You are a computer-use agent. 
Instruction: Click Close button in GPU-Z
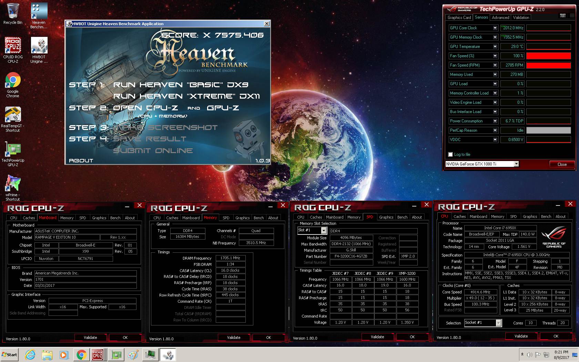[562, 164]
